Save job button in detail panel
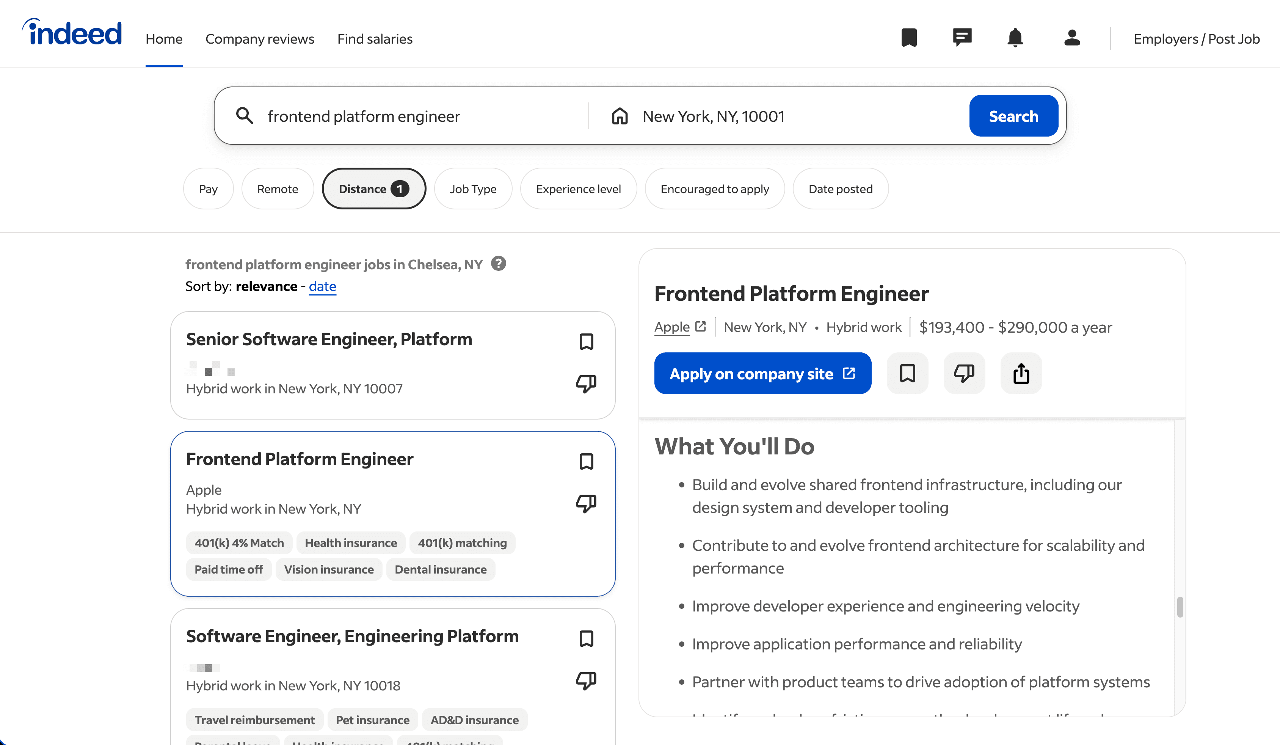Image resolution: width=1280 pixels, height=745 pixels. [907, 373]
